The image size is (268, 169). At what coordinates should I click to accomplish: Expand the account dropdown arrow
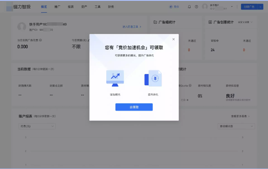pyautogui.click(x=232, y=7)
